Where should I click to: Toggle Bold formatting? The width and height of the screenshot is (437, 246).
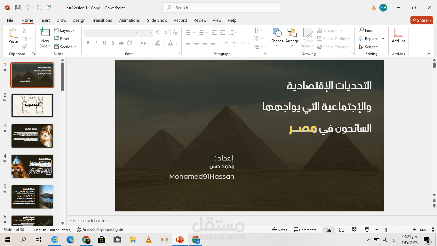(x=88, y=43)
